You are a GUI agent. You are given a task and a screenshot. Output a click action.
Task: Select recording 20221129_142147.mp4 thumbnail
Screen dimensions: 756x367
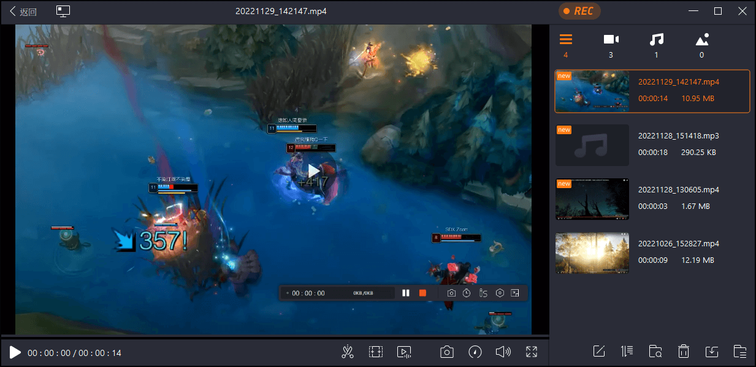pos(592,91)
